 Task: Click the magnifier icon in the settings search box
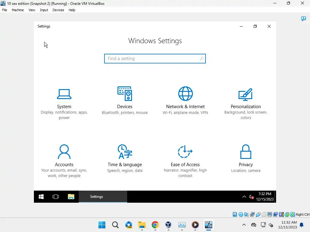tap(201, 59)
